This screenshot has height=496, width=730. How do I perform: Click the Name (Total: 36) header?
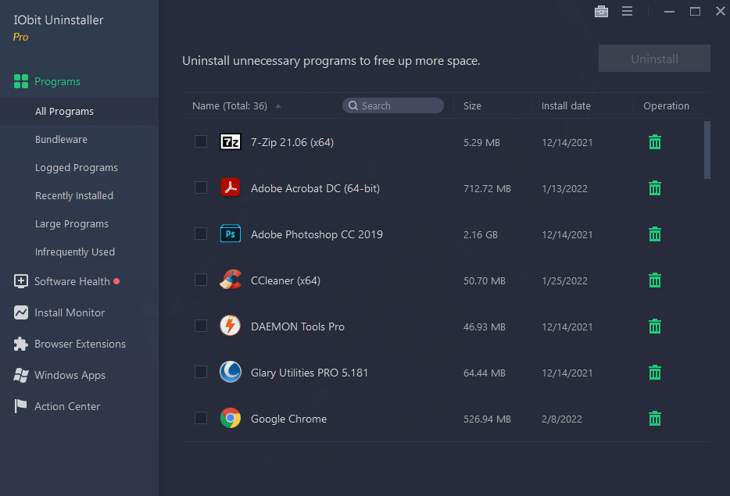(x=230, y=106)
